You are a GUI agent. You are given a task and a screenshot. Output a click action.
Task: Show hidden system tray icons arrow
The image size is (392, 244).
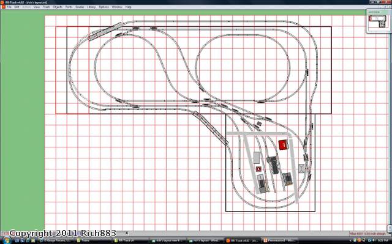pyautogui.click(x=351, y=240)
